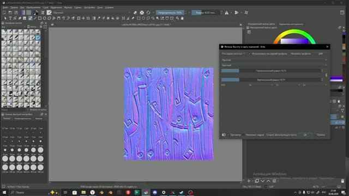Toggle wrap-around mode icon

coord(246,13)
